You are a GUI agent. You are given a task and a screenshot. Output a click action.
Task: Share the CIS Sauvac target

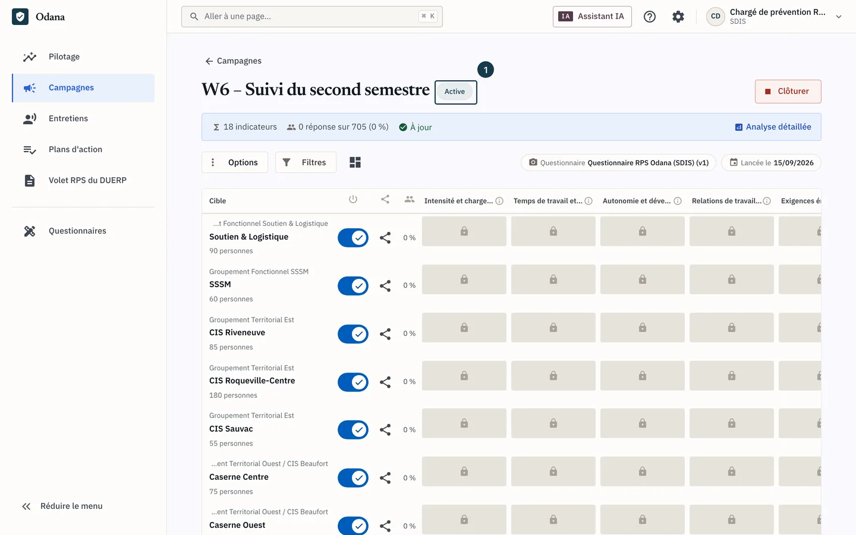click(385, 430)
